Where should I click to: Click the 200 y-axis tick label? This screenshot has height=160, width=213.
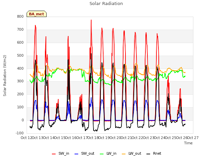[x=20, y=94]
